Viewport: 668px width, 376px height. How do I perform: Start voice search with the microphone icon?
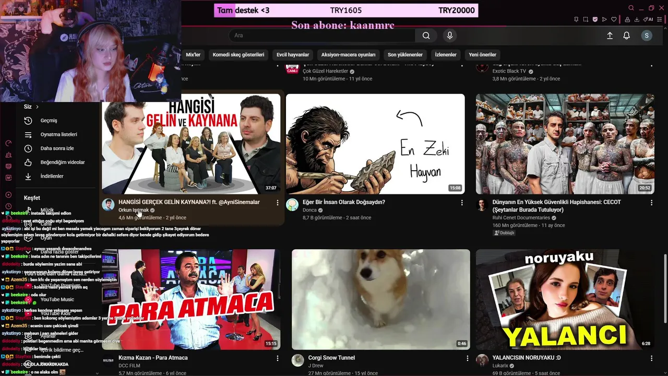pyautogui.click(x=450, y=36)
